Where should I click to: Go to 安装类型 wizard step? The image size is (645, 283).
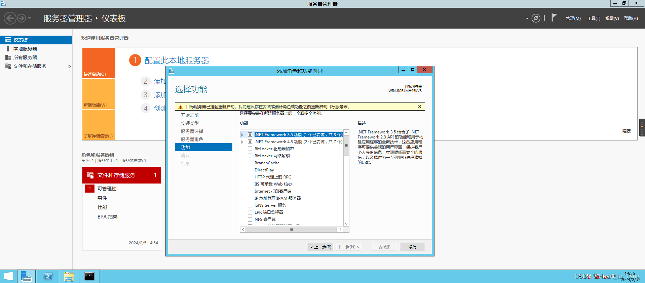pos(190,123)
